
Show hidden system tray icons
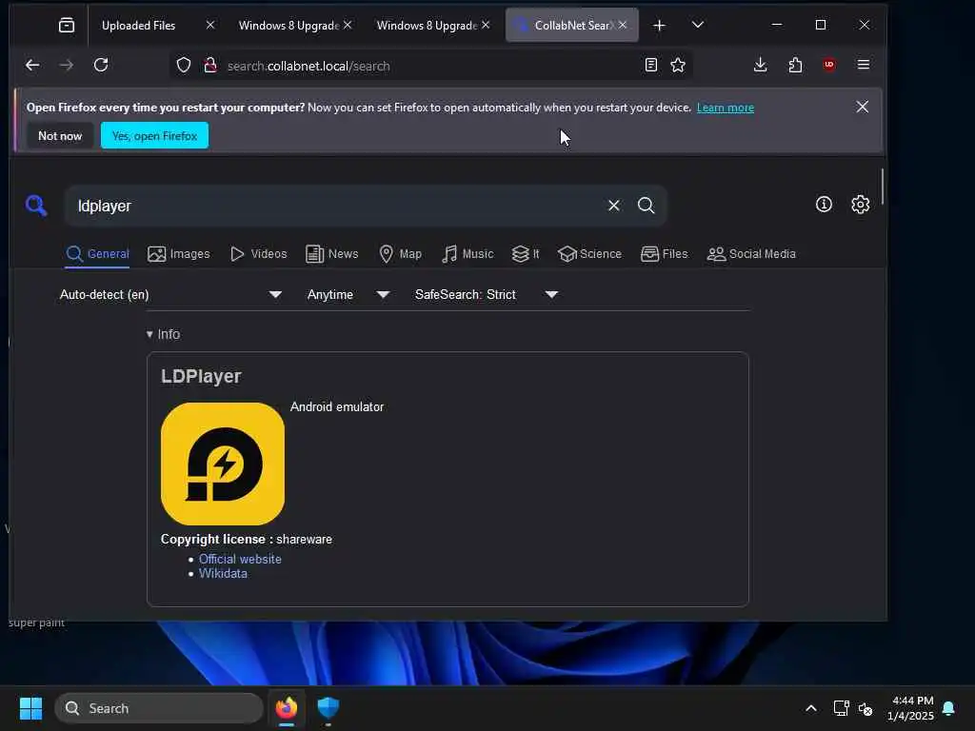[811, 708]
